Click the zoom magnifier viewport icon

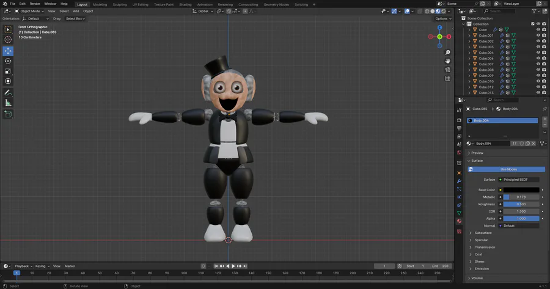(x=448, y=53)
